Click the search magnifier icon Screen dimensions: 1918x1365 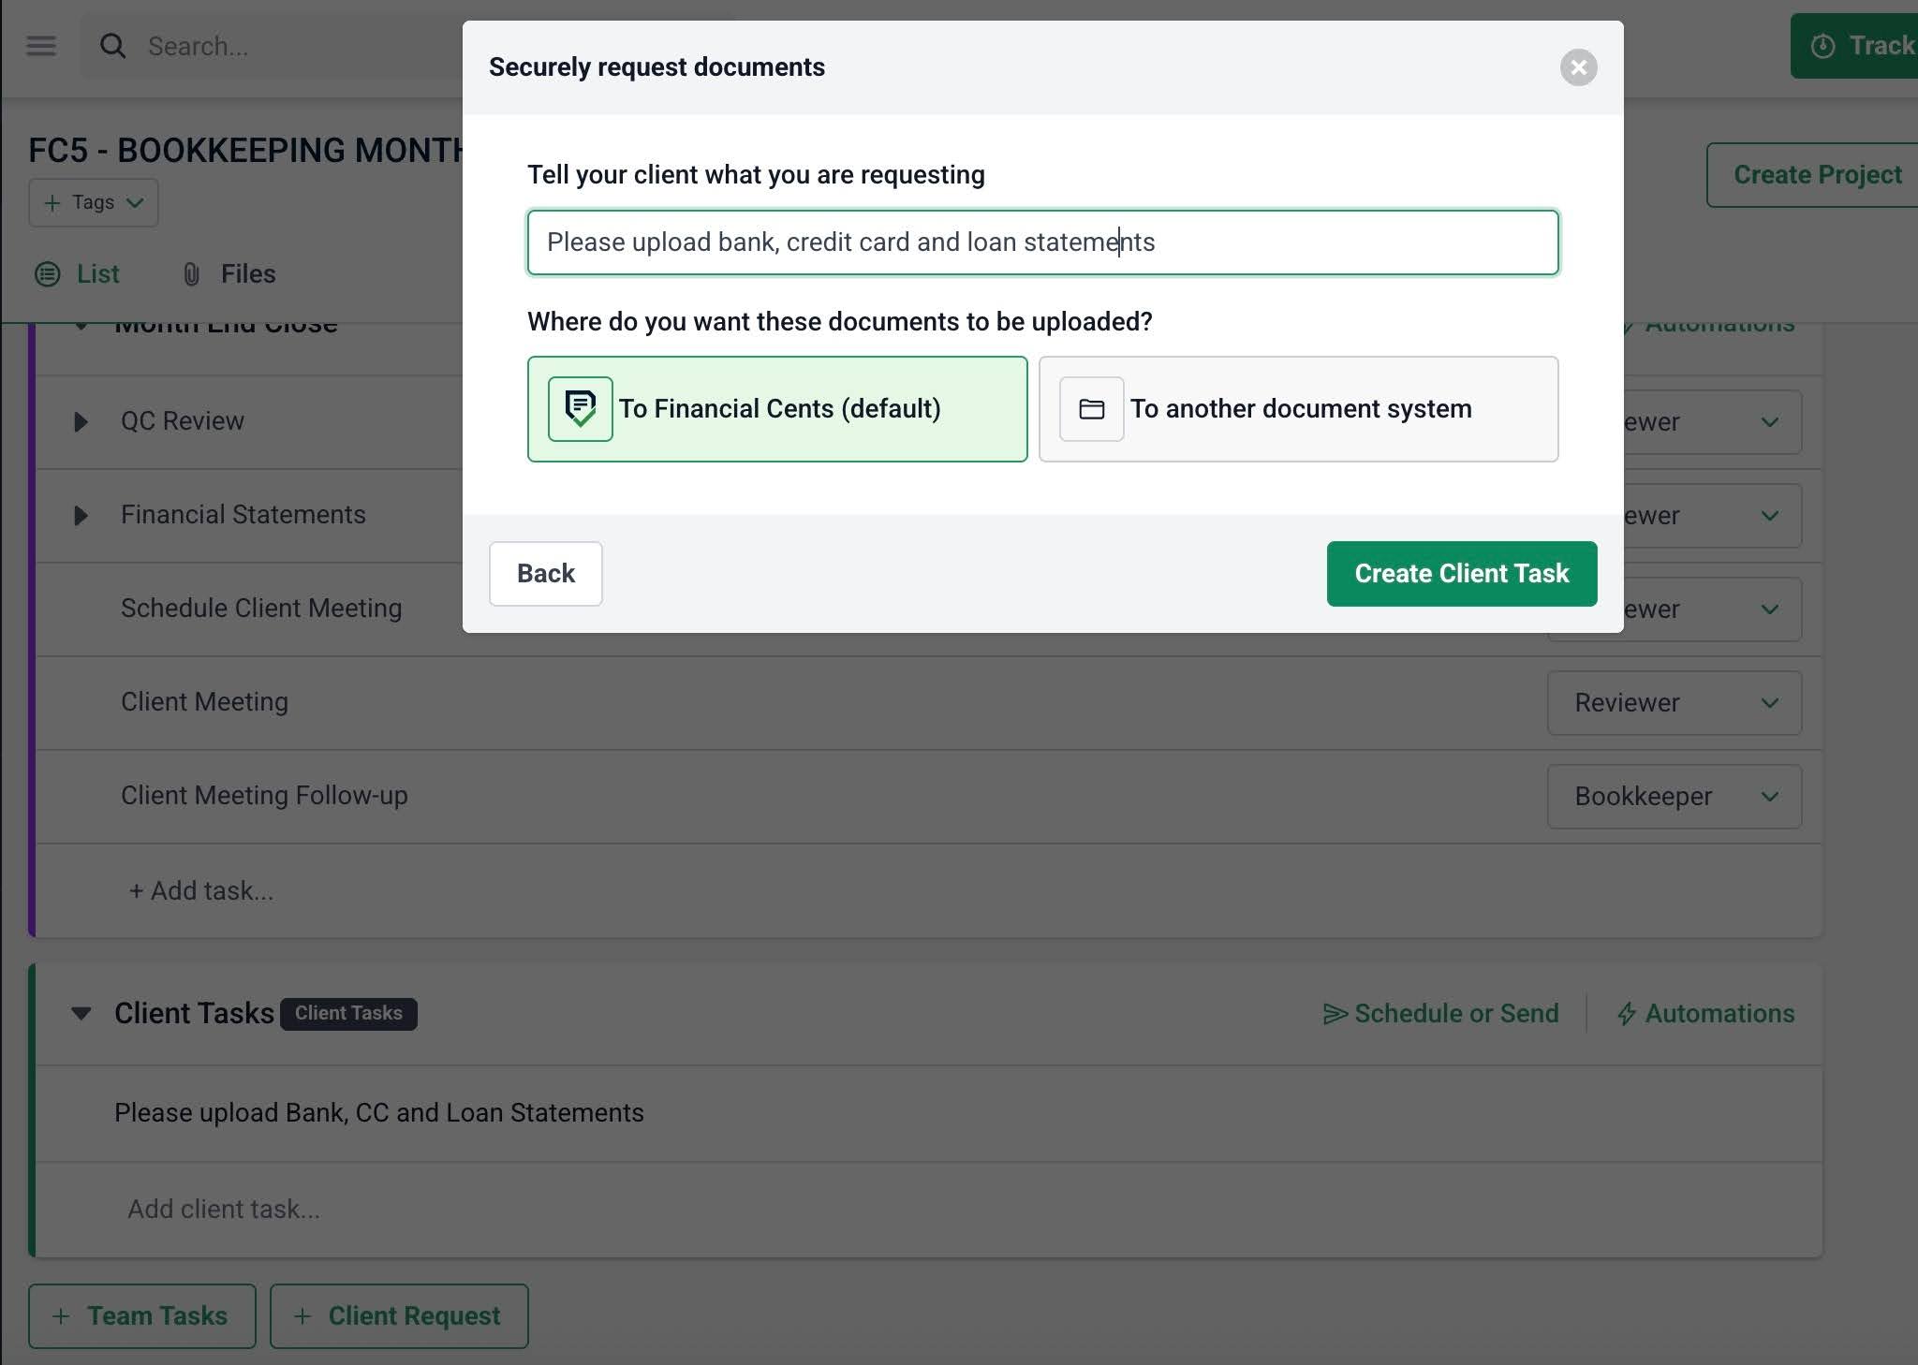point(113,46)
